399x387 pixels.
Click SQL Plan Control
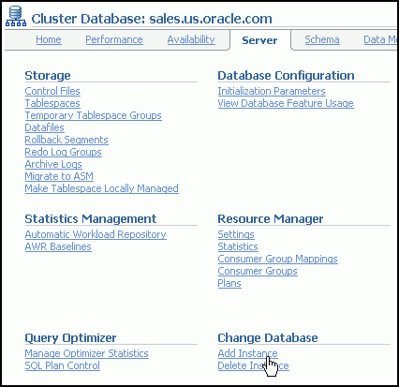coord(63,365)
